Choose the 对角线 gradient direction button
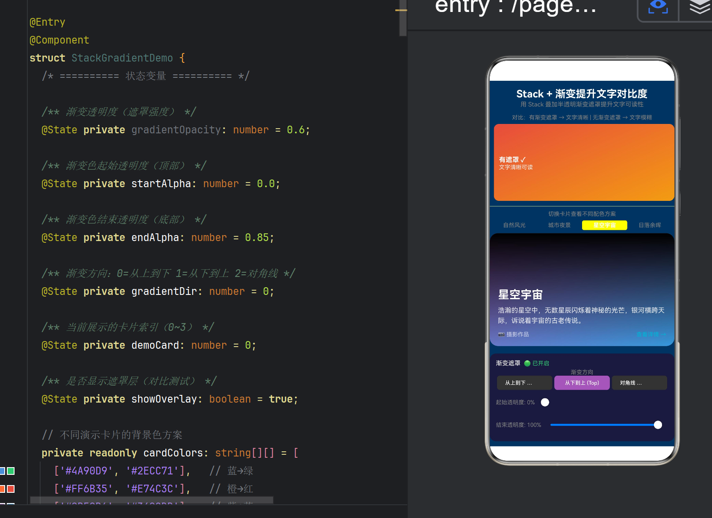This screenshot has height=518, width=712. coord(639,383)
